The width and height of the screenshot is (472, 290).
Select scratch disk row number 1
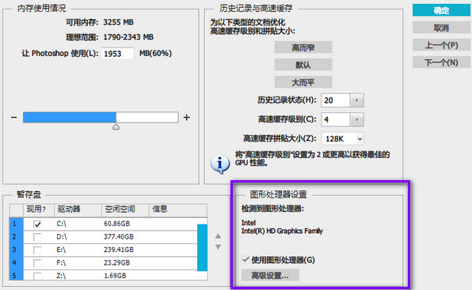(x=17, y=224)
